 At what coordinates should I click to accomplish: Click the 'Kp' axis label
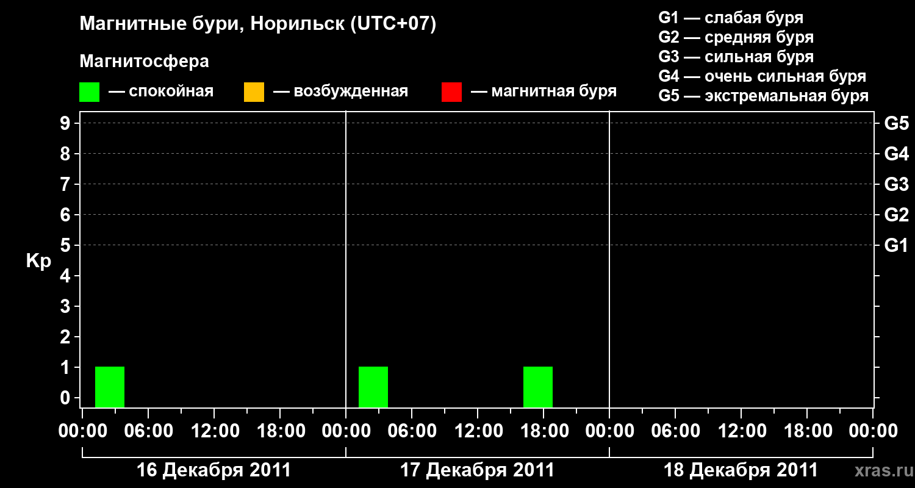point(38,262)
